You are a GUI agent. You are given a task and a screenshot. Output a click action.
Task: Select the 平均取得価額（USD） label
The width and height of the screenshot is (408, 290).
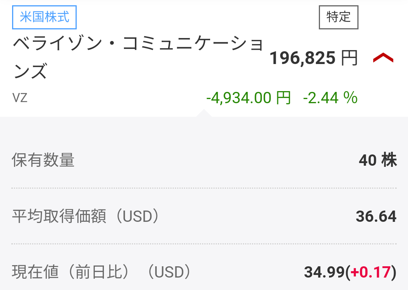[x=86, y=217]
